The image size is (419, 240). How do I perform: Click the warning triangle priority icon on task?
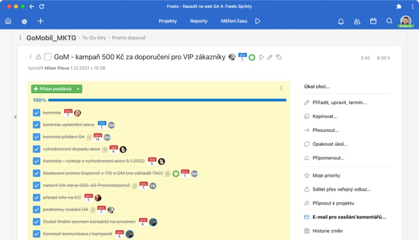[x=39, y=57]
